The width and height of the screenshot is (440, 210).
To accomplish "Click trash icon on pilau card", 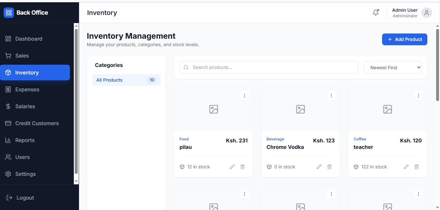I will [243, 167].
